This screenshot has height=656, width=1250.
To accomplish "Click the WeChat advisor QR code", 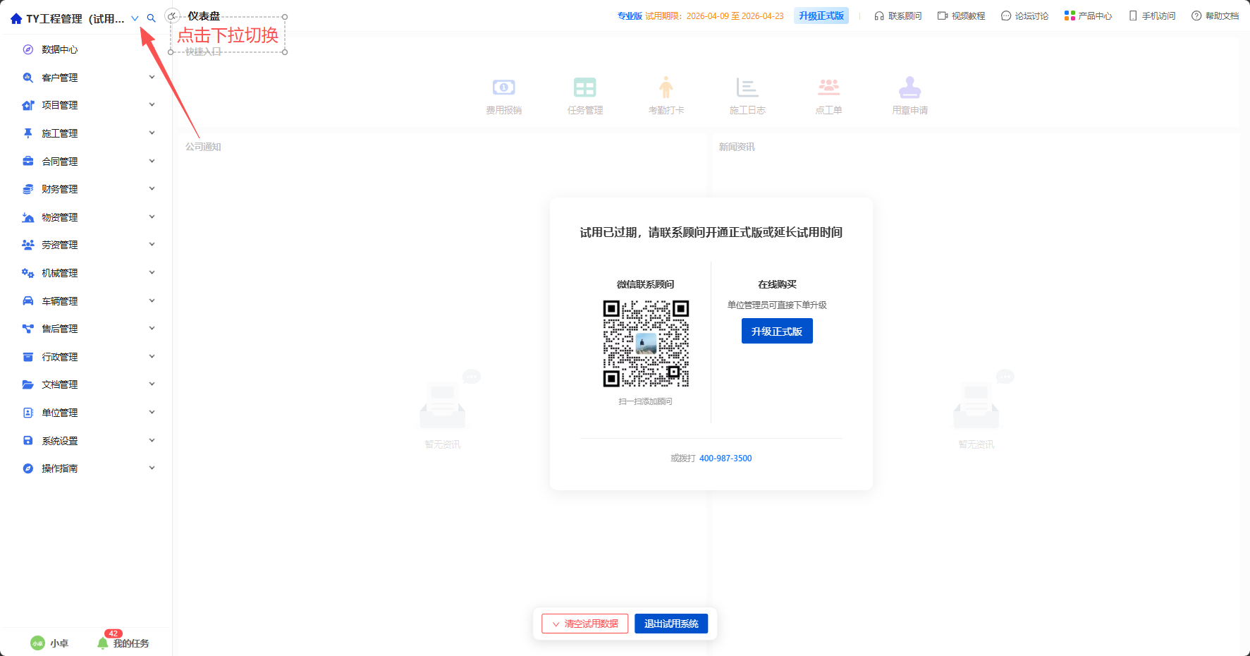I will click(x=646, y=344).
